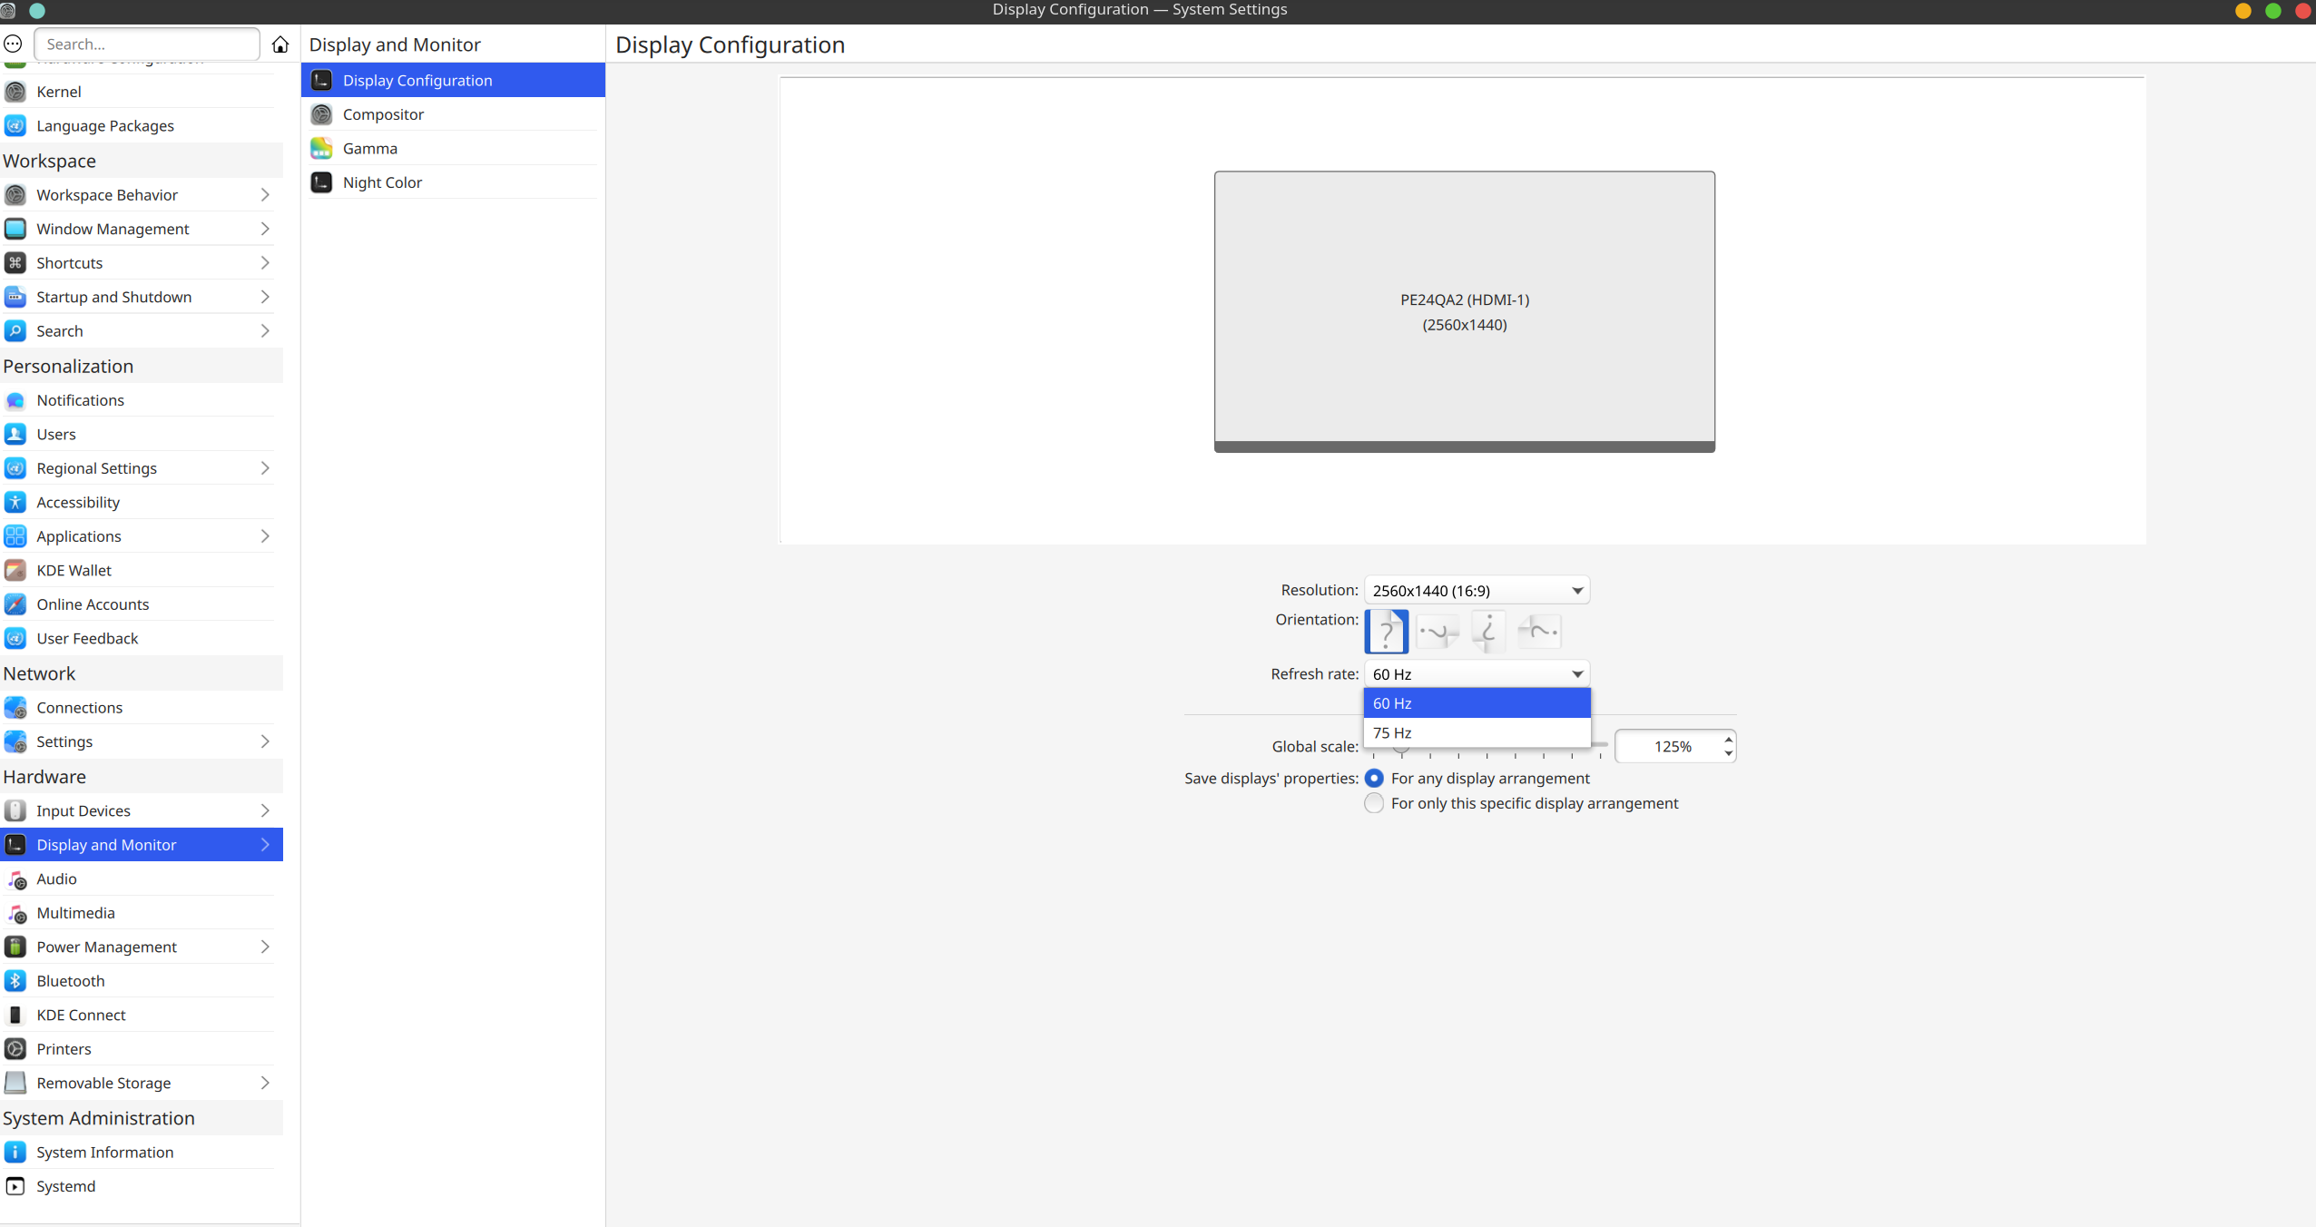Open the Resolution dropdown
2316x1227 pixels.
[x=1476, y=591]
